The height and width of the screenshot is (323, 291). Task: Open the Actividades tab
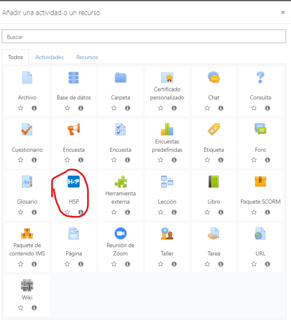[49, 57]
